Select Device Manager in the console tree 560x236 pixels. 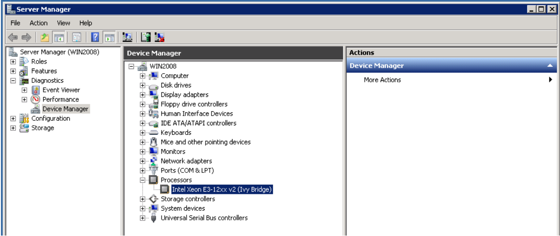(x=66, y=109)
